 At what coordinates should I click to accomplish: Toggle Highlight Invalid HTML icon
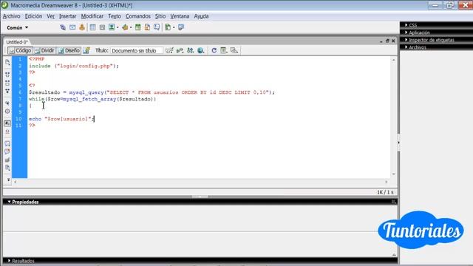coord(7,132)
